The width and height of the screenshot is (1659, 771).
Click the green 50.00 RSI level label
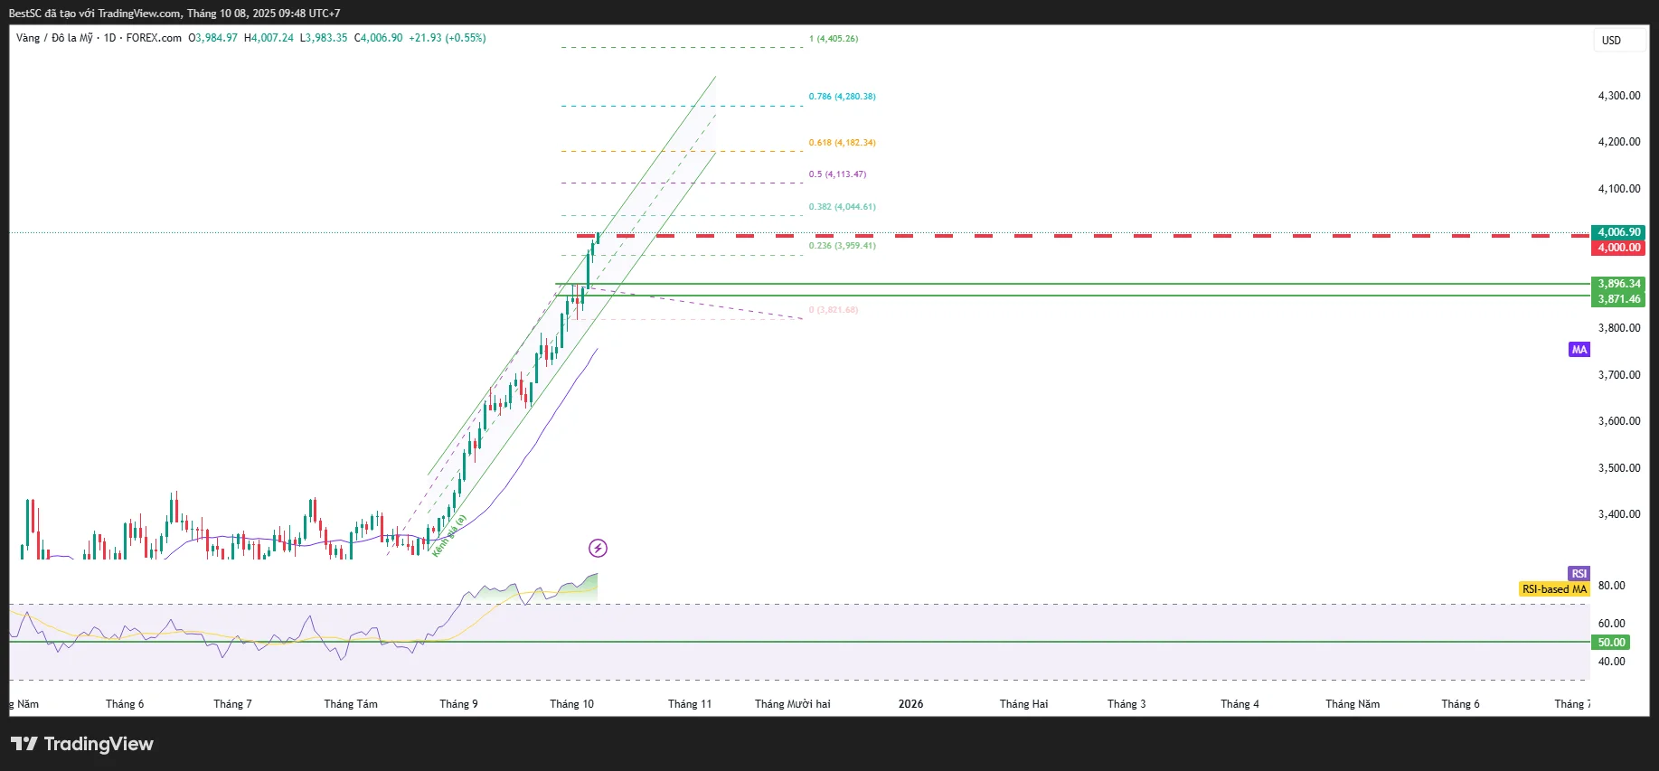click(x=1611, y=643)
